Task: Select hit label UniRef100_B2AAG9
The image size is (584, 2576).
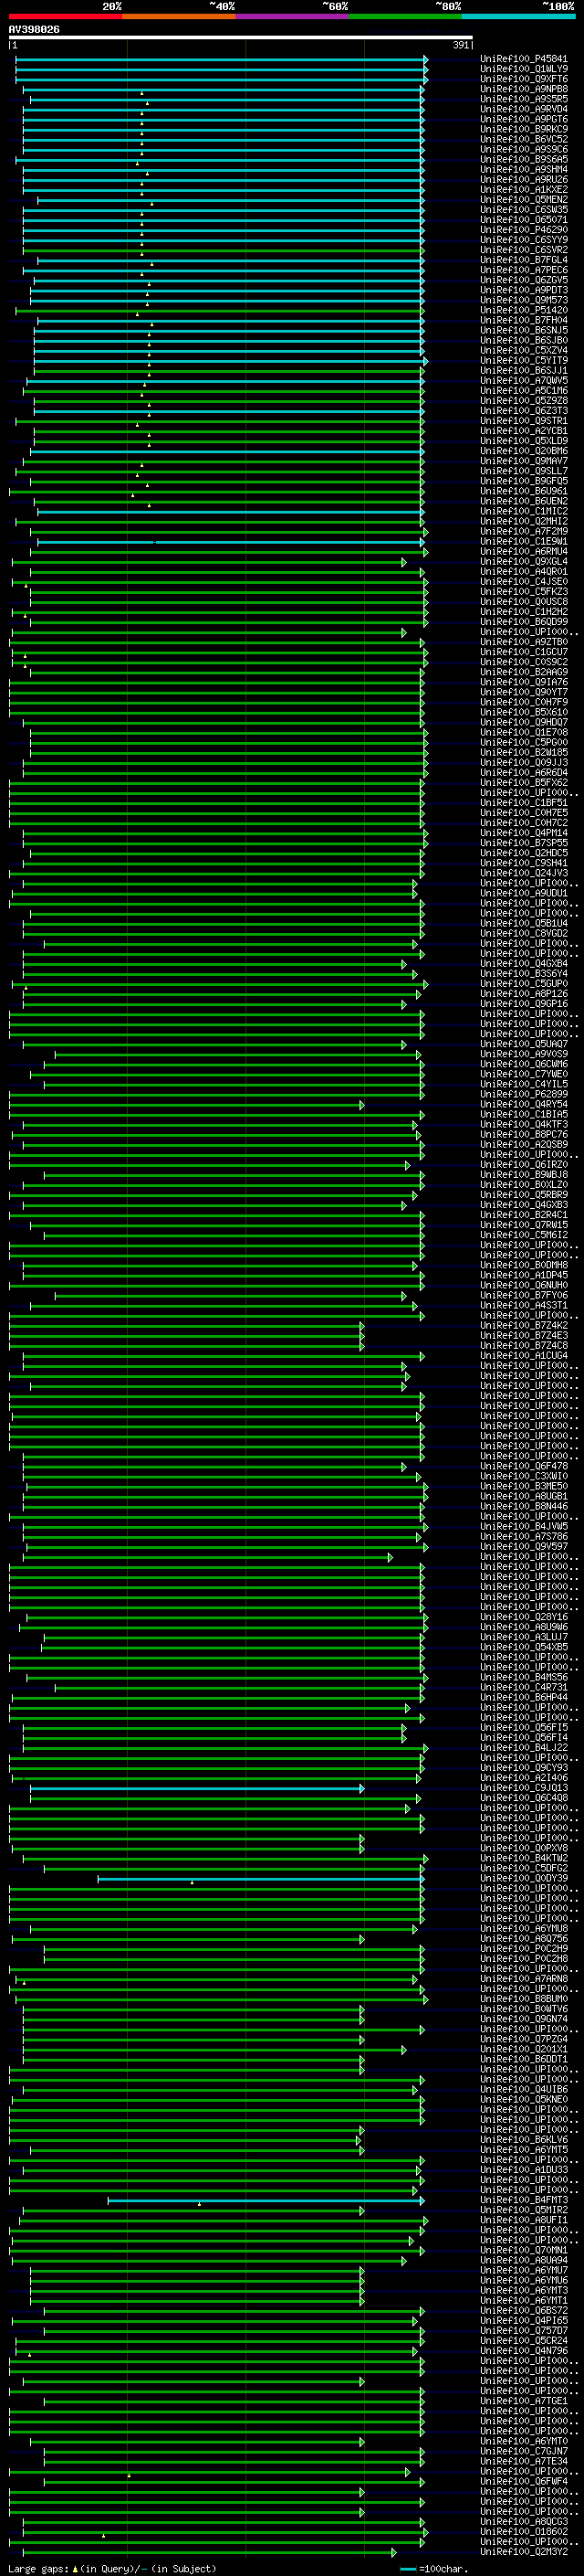Action: 524,672
